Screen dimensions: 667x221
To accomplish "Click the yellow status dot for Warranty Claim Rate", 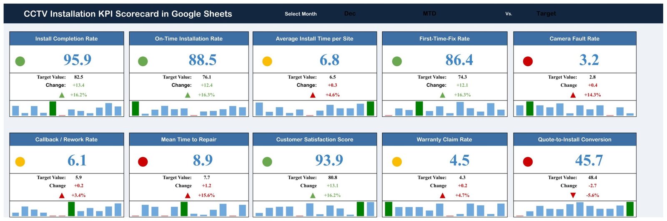I will pyautogui.click(x=397, y=162).
